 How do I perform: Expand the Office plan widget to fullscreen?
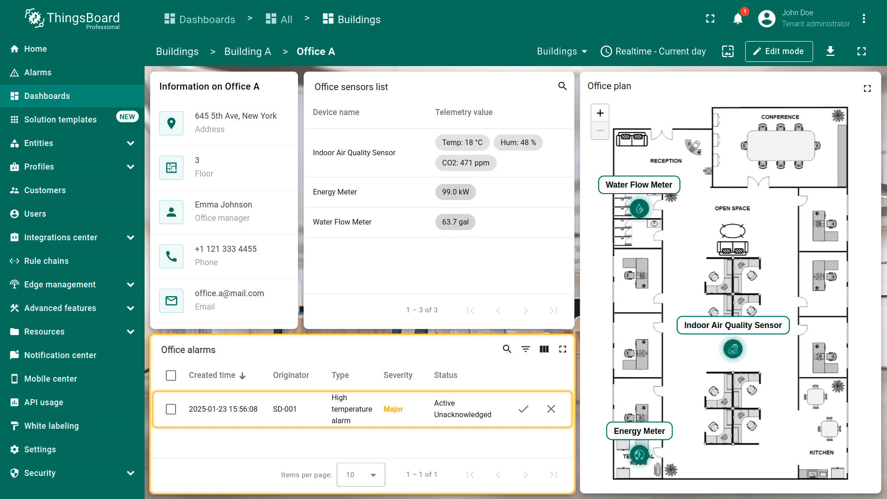[867, 89]
